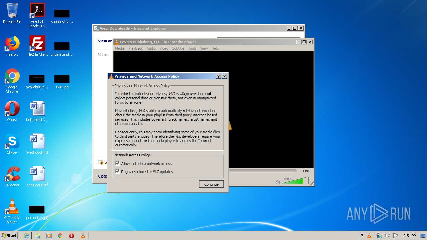This screenshot has height=240, width=427.
Task: Open FileZilla Client desktop icon
Action: pos(37,46)
